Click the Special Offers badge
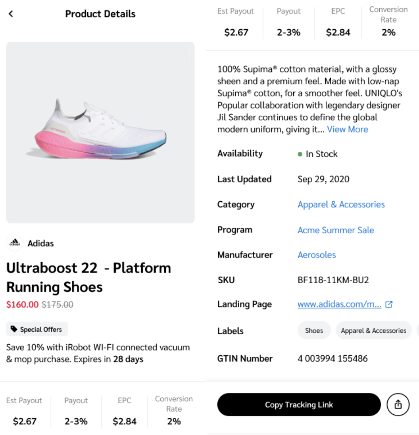This screenshot has width=419, height=435. click(37, 329)
